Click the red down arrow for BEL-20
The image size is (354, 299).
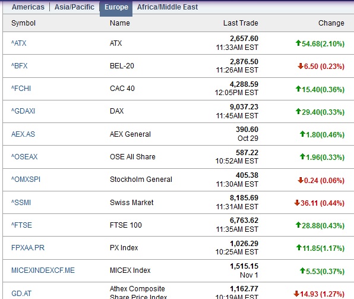[301, 66]
